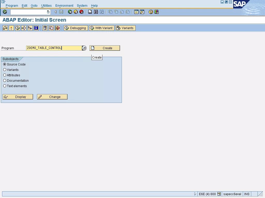Click the Environment analysis tree icon
265x198 pixels.
(30, 28)
